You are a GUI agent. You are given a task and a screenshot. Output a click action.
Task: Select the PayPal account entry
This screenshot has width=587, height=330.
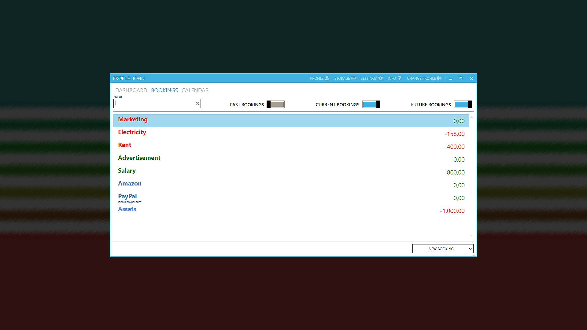(x=290, y=198)
